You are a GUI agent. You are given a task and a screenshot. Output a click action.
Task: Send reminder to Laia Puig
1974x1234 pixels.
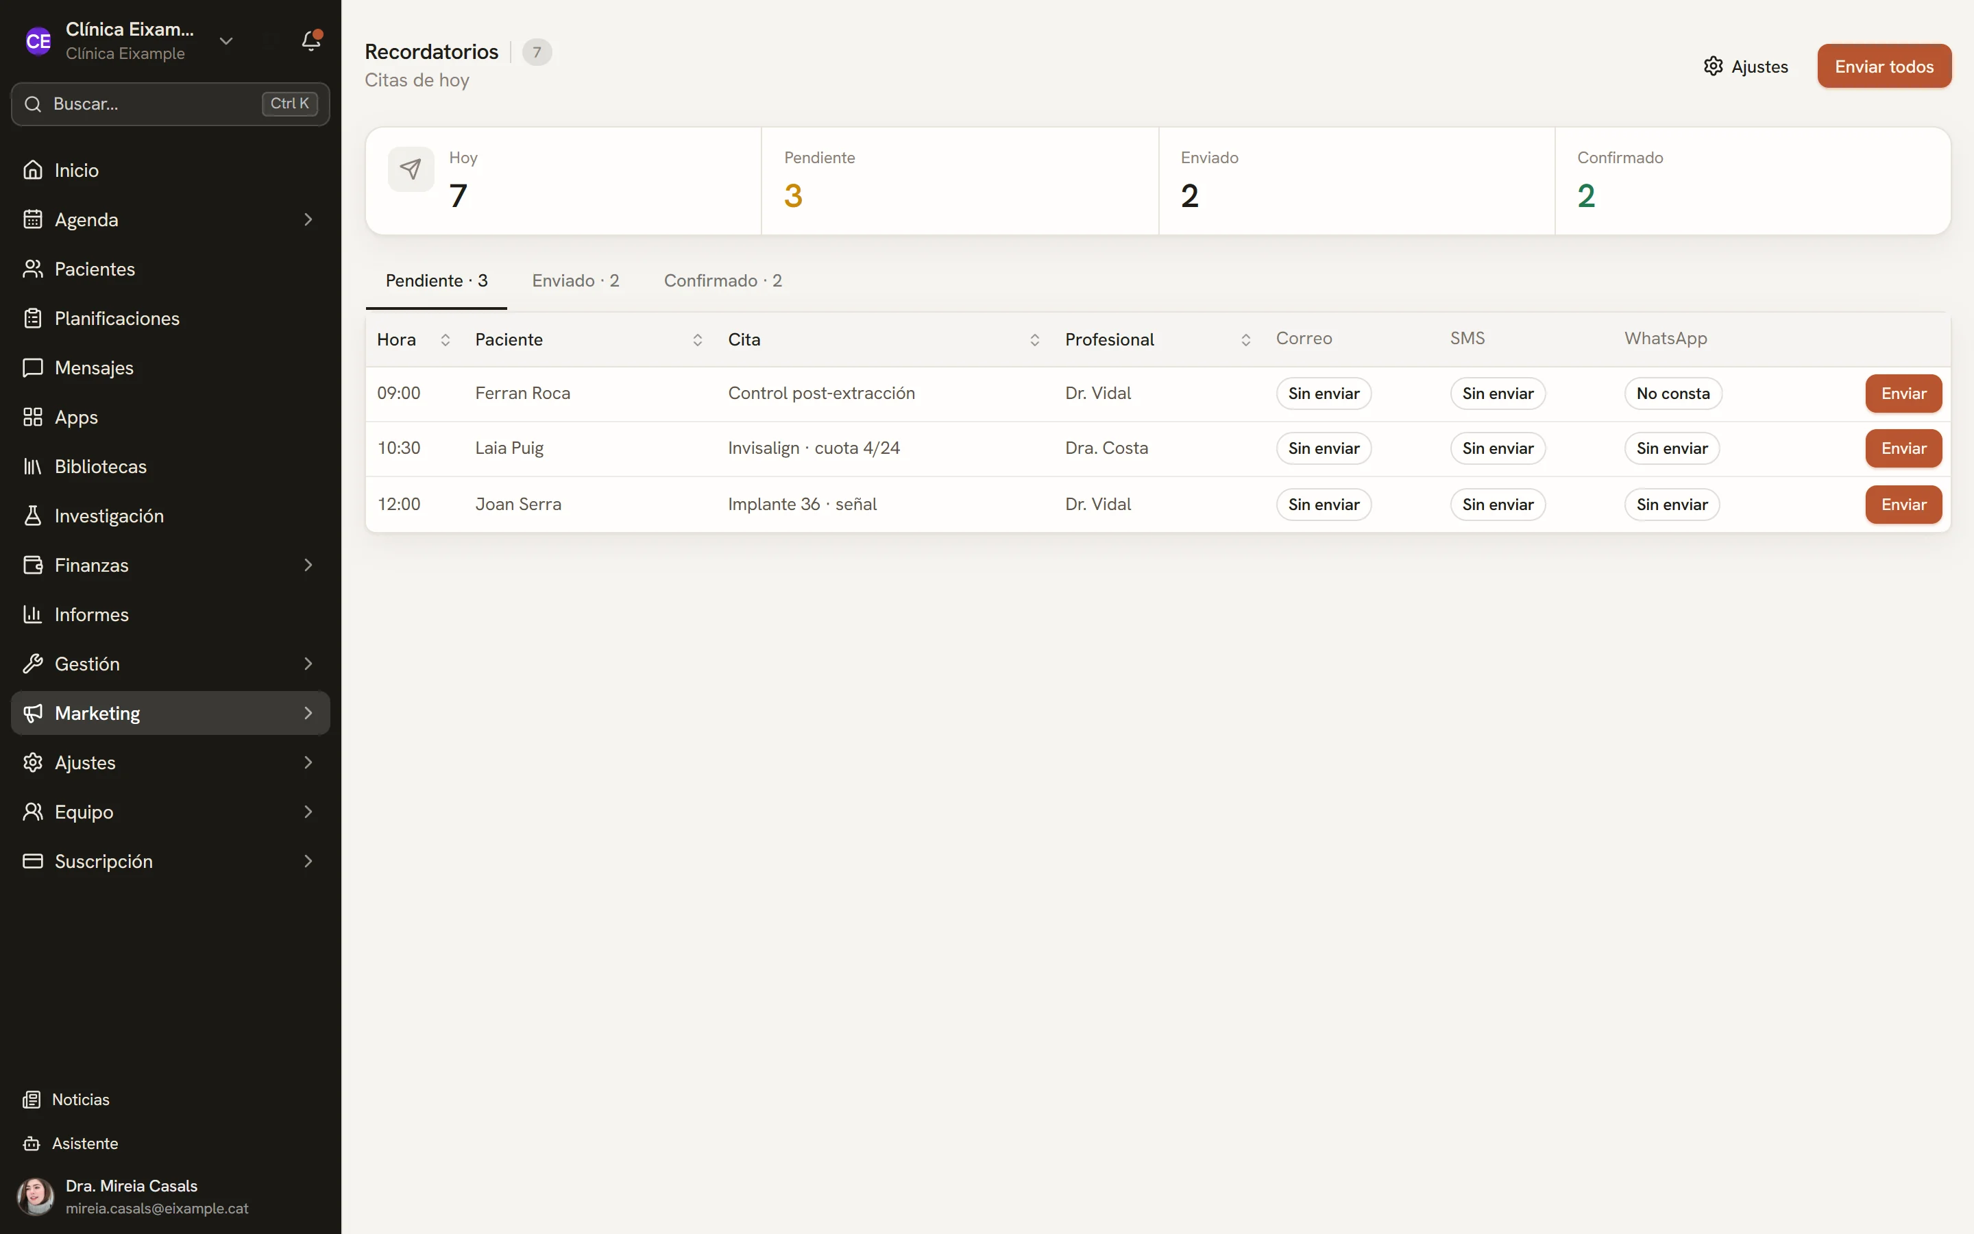1903,448
